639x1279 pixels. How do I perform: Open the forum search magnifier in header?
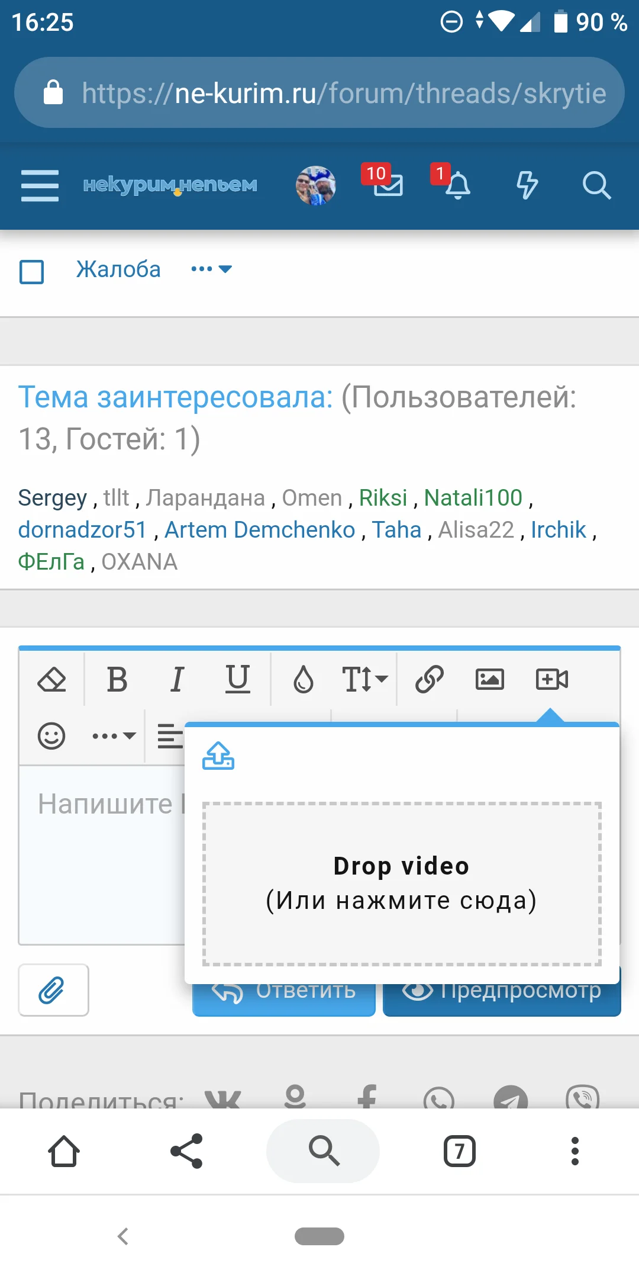(x=596, y=185)
